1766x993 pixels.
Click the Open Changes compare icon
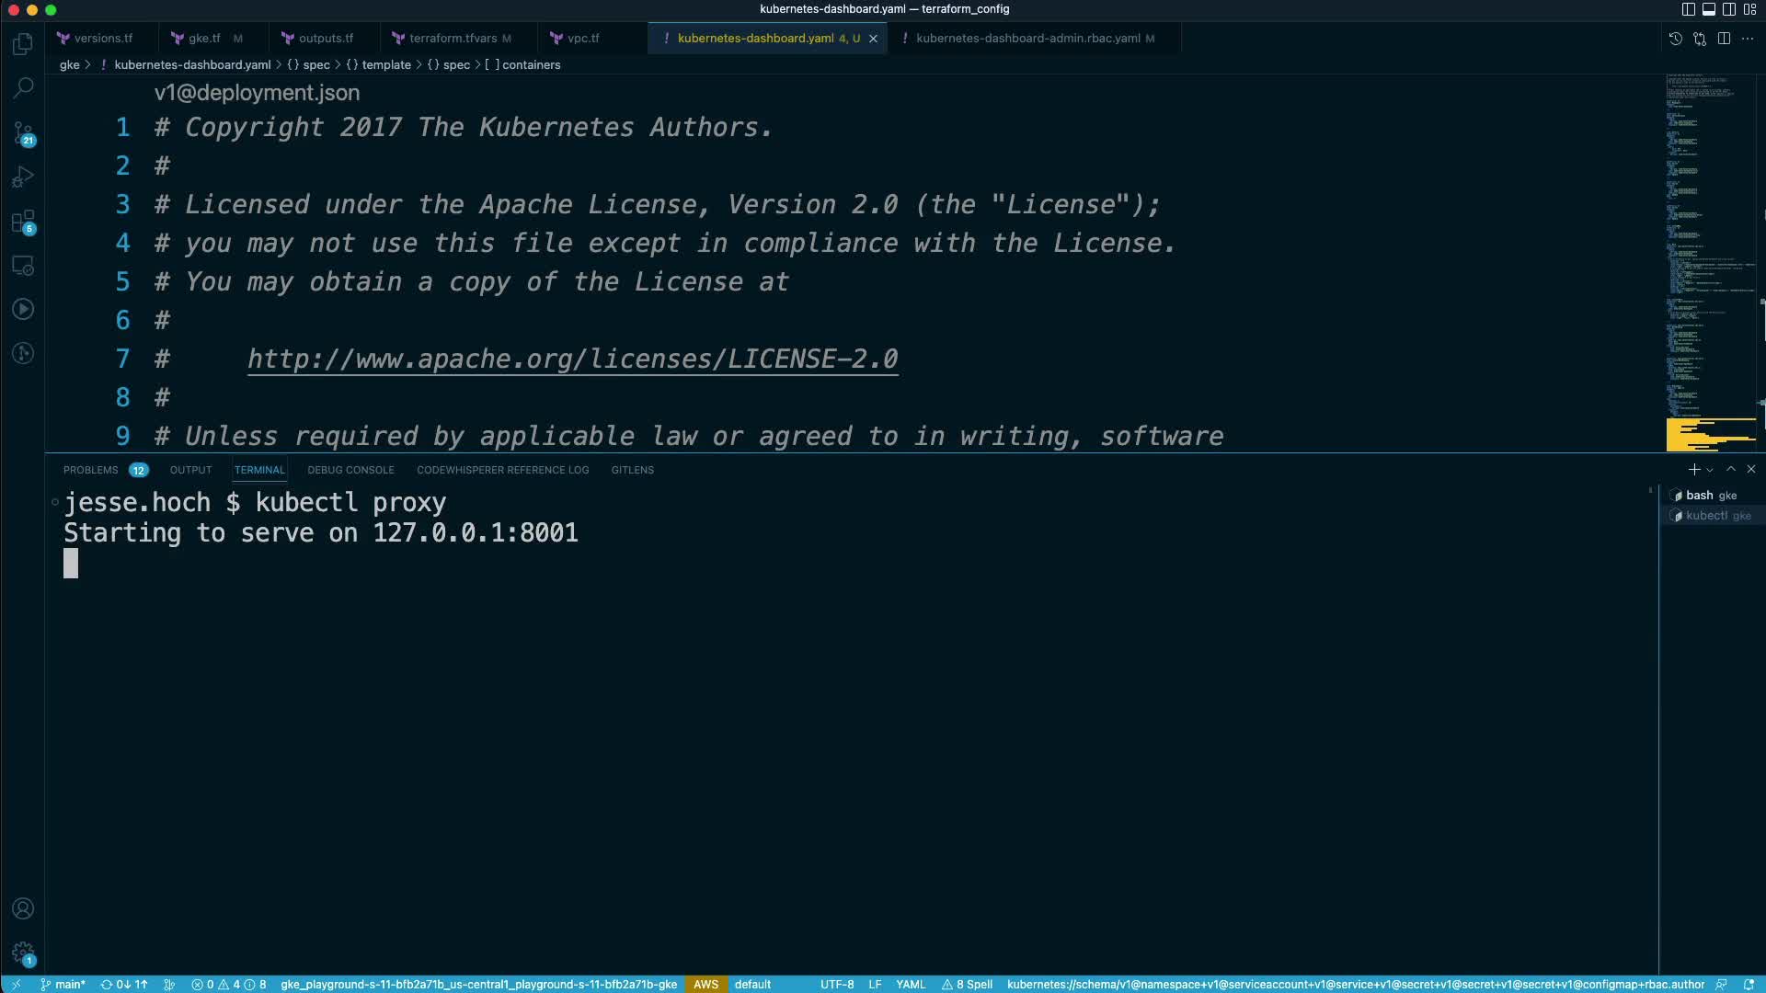[1700, 39]
